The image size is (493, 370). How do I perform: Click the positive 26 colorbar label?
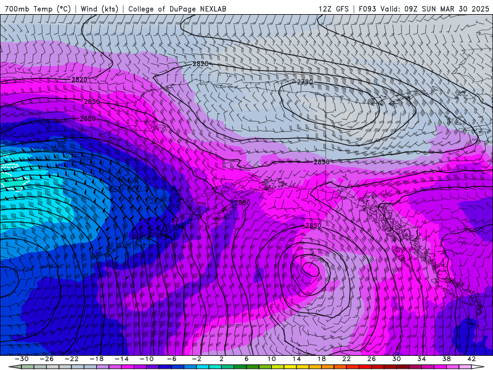click(372, 359)
